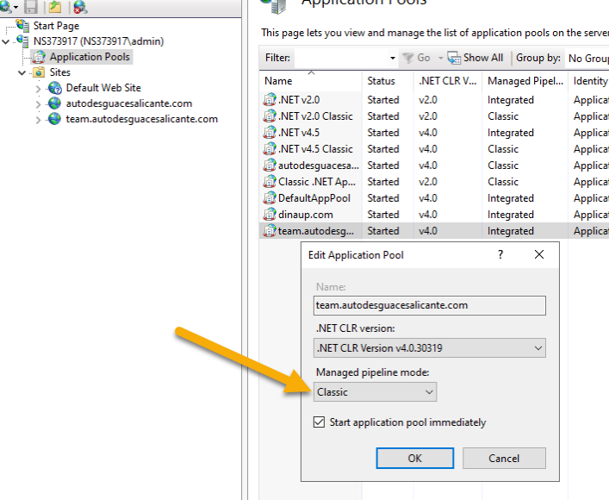Cancel the Edit Application Pool dialog
609x500 pixels.
(x=504, y=458)
